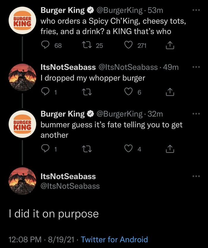
Task: Open the menu on the 'I did it on purpose' tweet
Action: coord(196,176)
